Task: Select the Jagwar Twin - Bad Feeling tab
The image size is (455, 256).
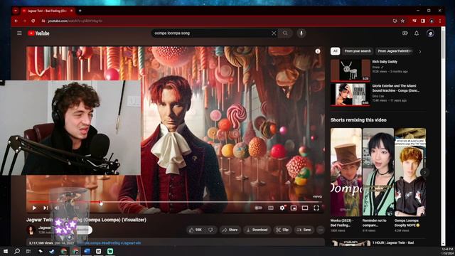Action: 47,11
